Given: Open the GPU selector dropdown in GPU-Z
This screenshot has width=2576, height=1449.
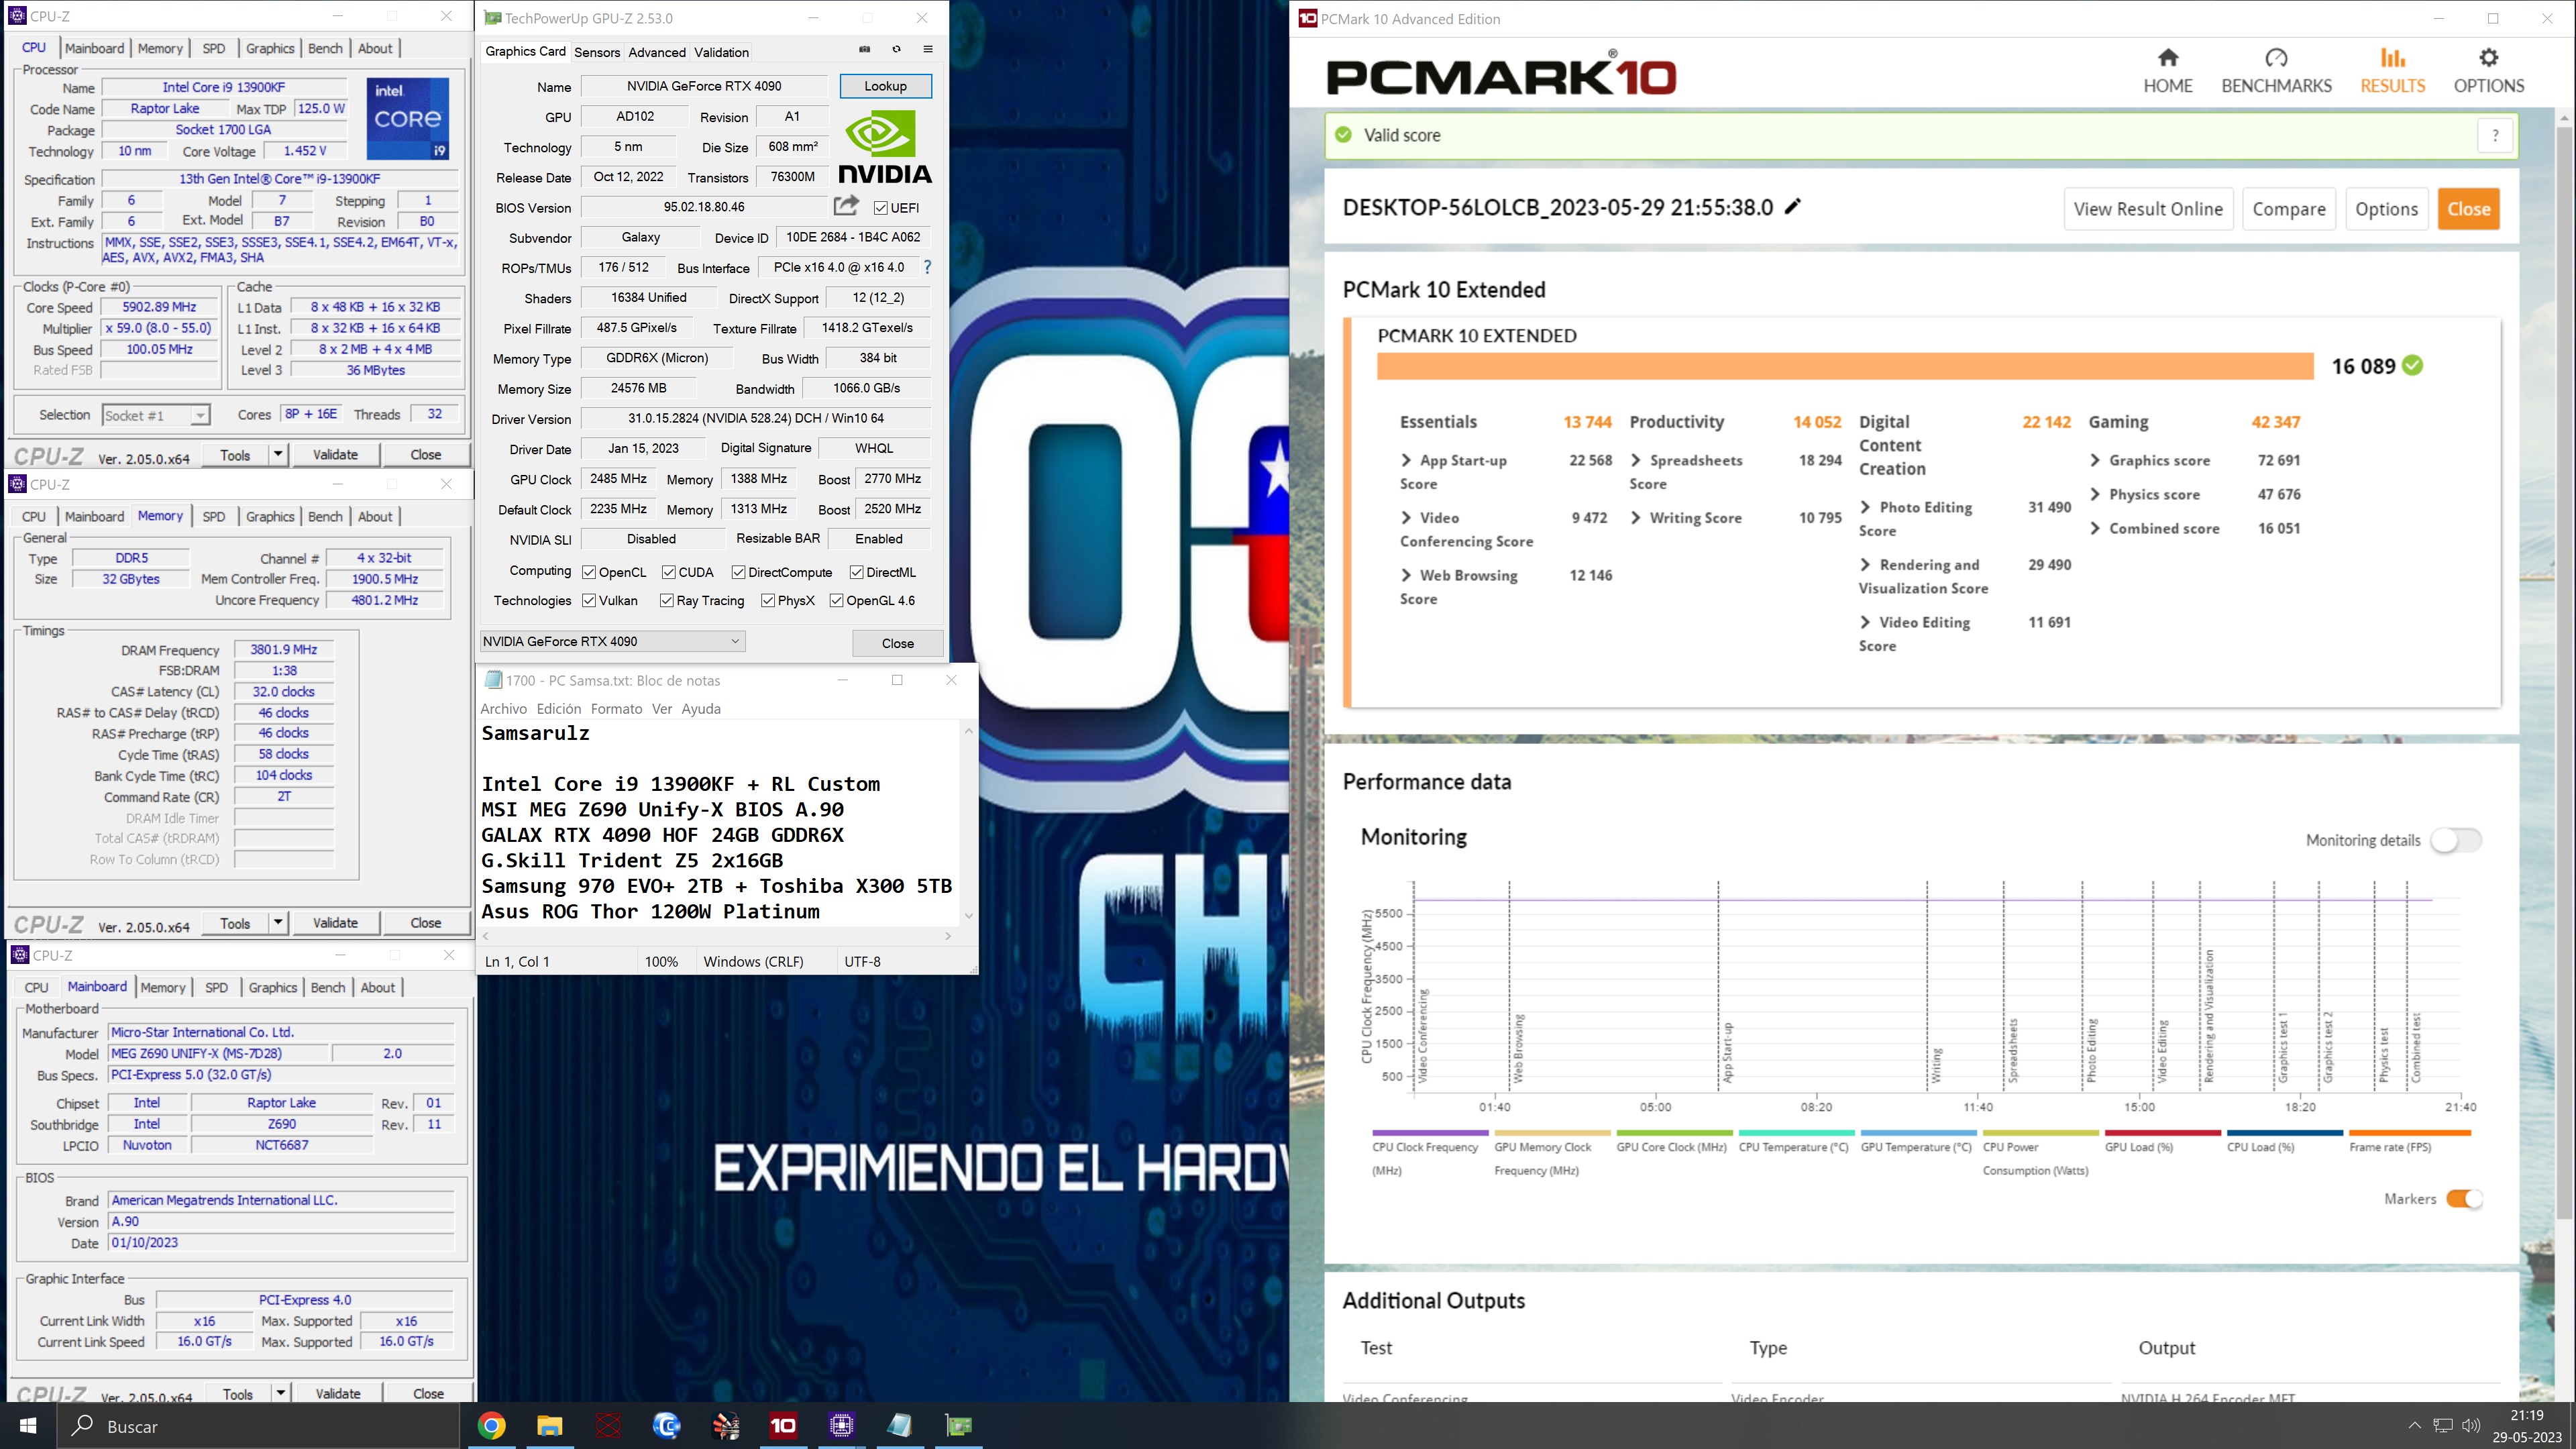Looking at the screenshot, I should click(612, 641).
